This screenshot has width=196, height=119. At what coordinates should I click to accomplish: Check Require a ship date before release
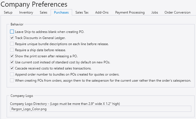(x=12, y=50)
